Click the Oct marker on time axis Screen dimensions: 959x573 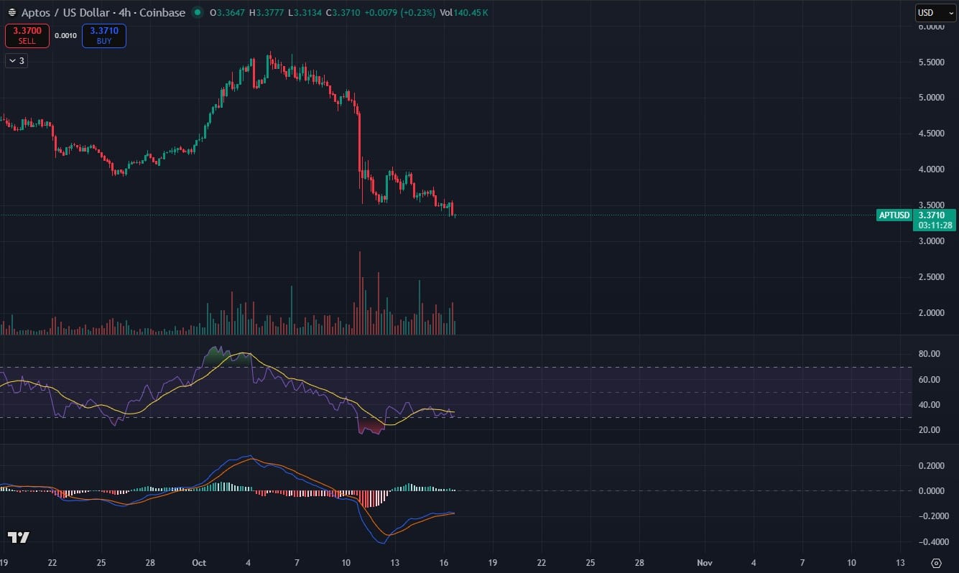click(198, 562)
